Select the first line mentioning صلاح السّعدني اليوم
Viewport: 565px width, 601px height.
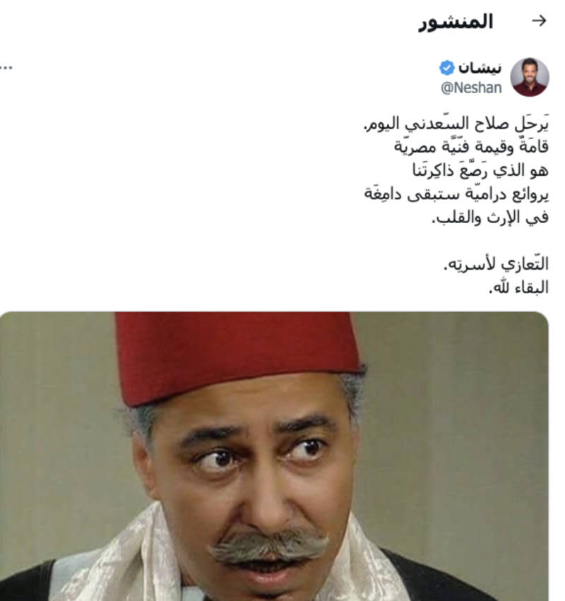pos(456,123)
